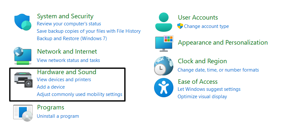Click the User Accounts person icon
The height and width of the screenshot is (129, 302).
coord(164,22)
